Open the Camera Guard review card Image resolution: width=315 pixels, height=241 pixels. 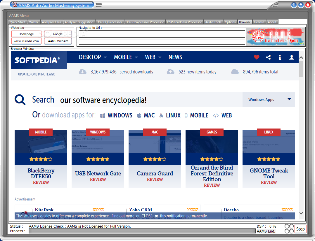pyautogui.click(x=155, y=159)
